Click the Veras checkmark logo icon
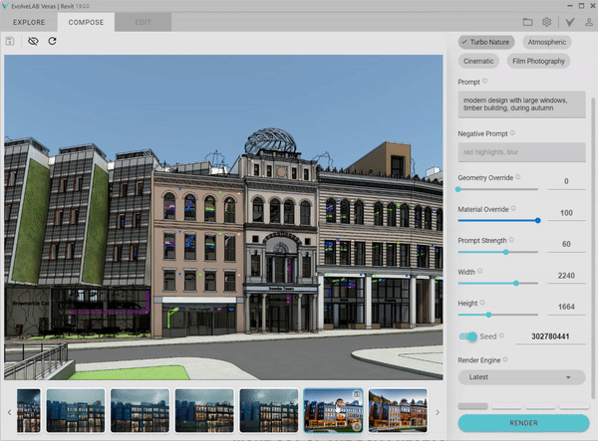 pos(570,22)
